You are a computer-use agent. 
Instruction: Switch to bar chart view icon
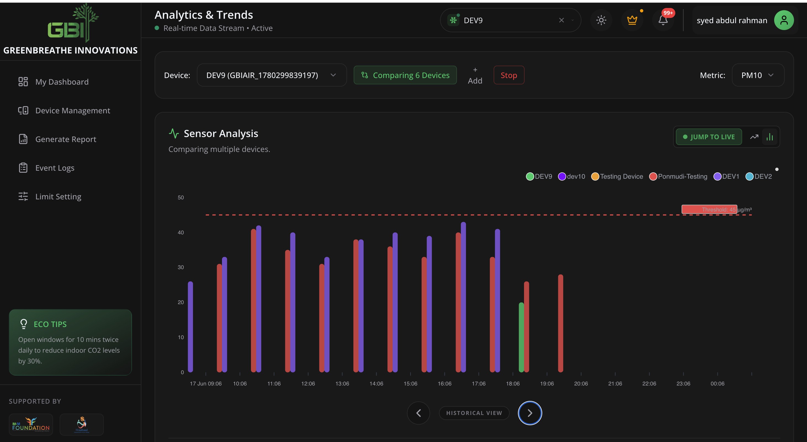point(769,137)
